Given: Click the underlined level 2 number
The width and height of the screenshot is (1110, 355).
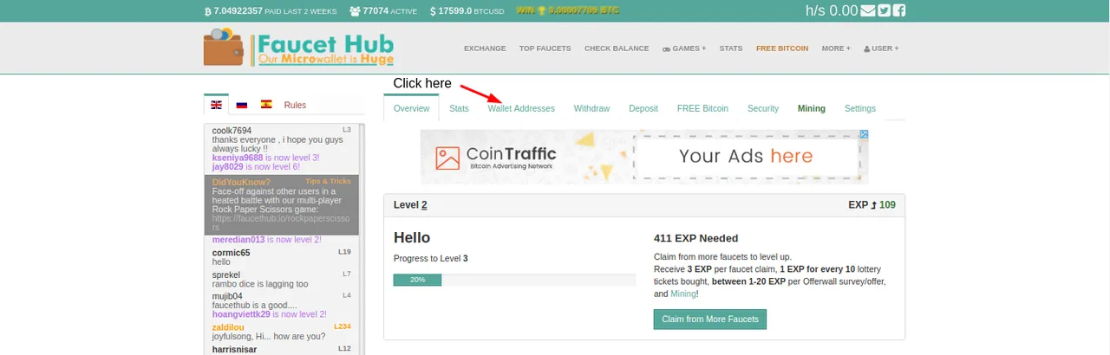Looking at the screenshot, I should (x=424, y=205).
